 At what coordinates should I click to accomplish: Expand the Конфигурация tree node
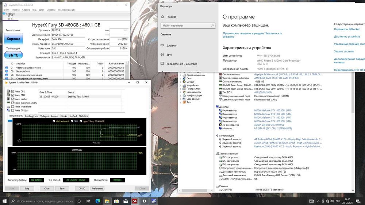pyautogui.click(x=180, y=95)
